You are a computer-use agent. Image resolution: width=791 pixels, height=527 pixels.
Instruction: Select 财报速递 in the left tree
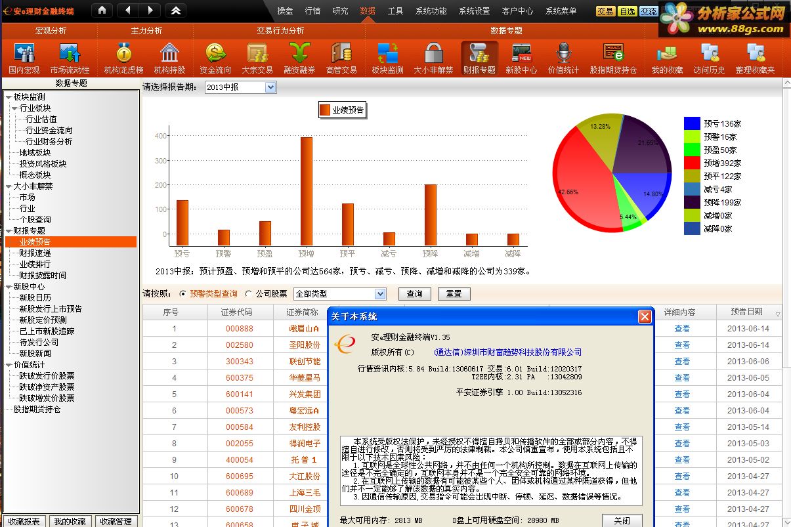pyautogui.click(x=35, y=253)
